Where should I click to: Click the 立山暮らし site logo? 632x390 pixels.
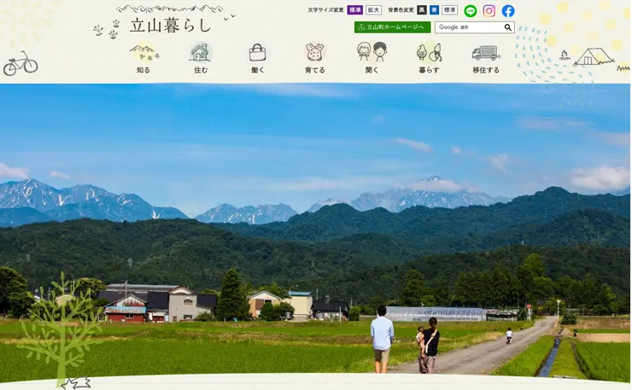pos(171,26)
